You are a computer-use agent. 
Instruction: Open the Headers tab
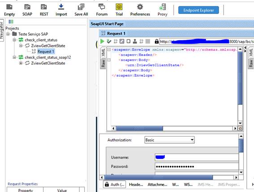(136, 184)
